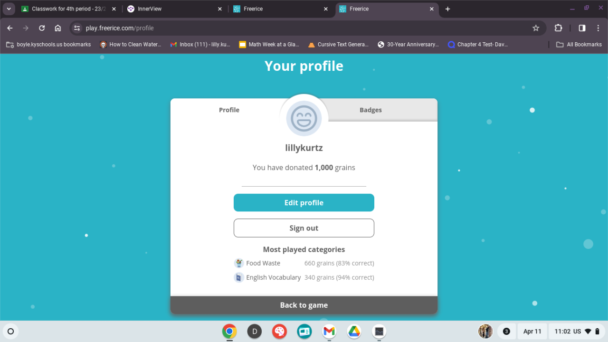Open the Cursive Text Generator bookmark
The image size is (608, 342).
pos(338,44)
